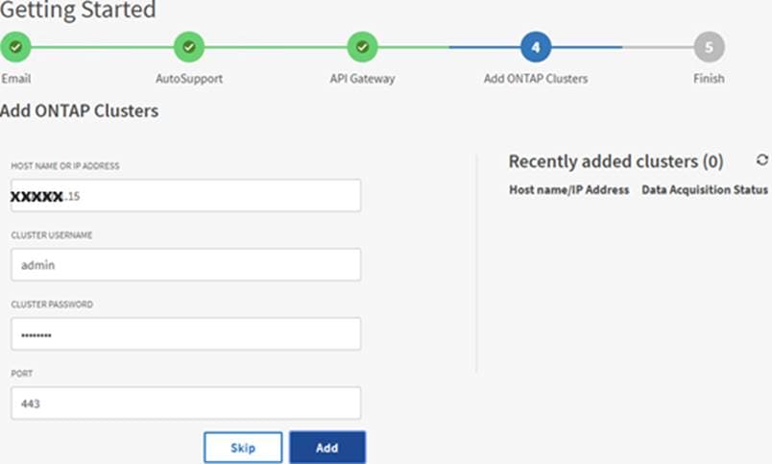The height and width of the screenshot is (464, 772).
Task: Focus the Cluster Username field
Action: point(186,264)
